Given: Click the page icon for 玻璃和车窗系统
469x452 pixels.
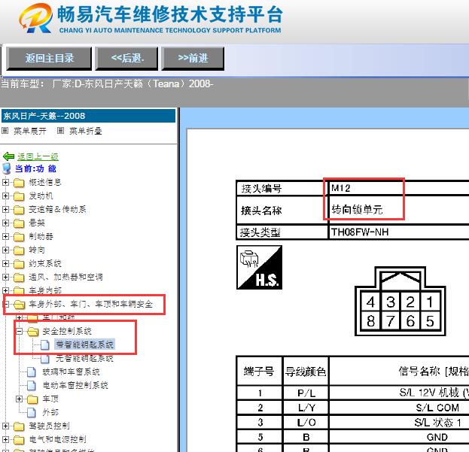Looking at the screenshot, I should point(32,372).
